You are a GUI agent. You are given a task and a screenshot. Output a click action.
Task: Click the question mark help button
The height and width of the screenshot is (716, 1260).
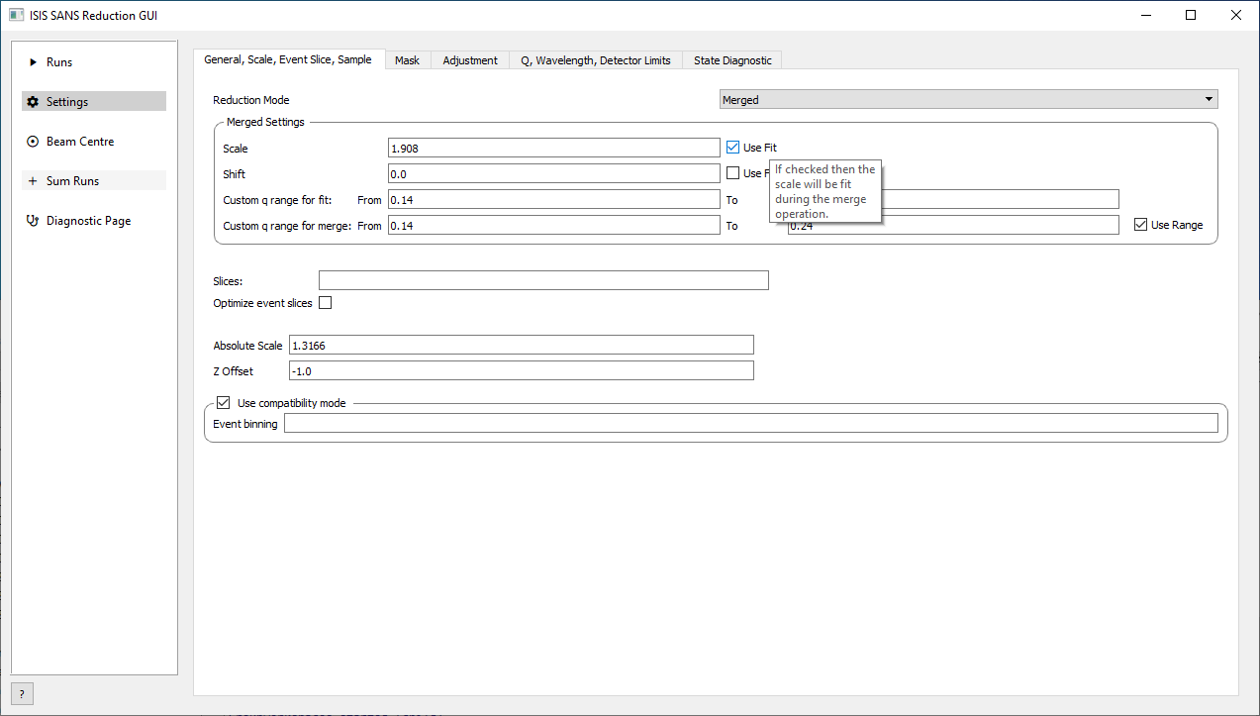pos(21,693)
